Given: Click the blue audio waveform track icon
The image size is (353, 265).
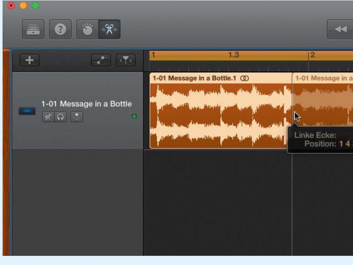Looking at the screenshot, I should point(27,111).
